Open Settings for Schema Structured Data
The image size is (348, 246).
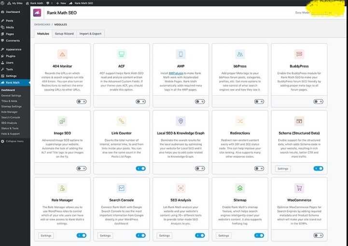[283, 168]
